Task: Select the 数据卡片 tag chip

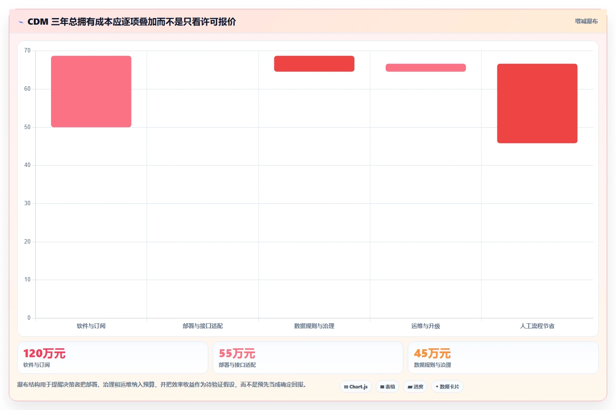Action: [x=447, y=387]
